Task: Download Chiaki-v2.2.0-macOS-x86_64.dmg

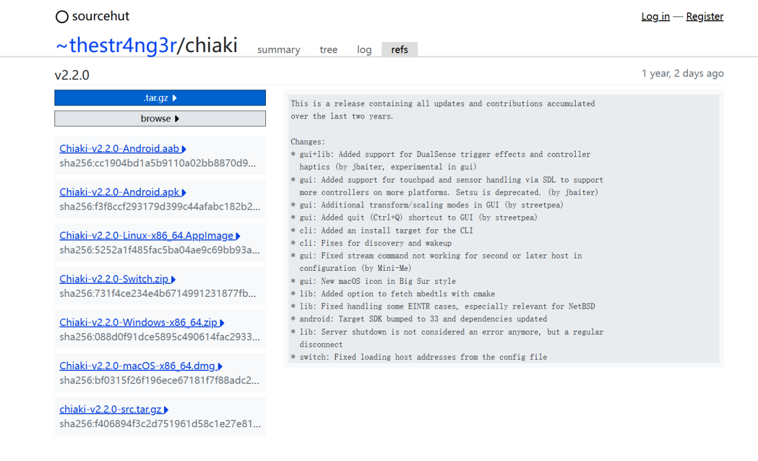Action: click(142, 366)
